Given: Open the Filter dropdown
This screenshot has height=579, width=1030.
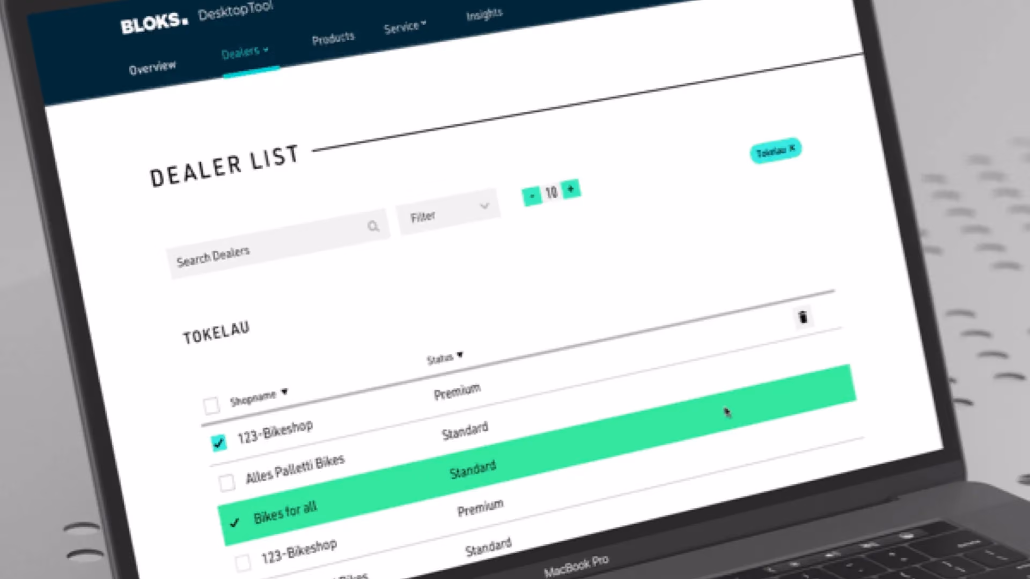Looking at the screenshot, I should (x=448, y=211).
